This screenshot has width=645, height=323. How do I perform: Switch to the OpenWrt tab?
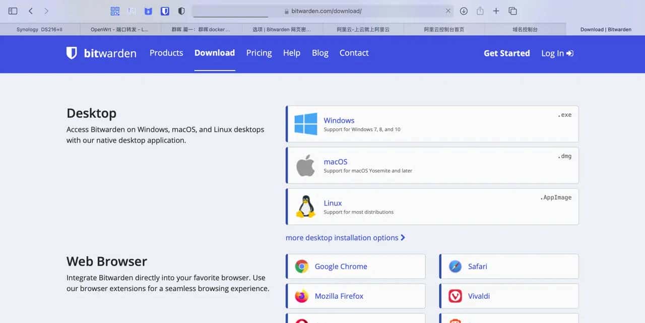(x=120, y=30)
